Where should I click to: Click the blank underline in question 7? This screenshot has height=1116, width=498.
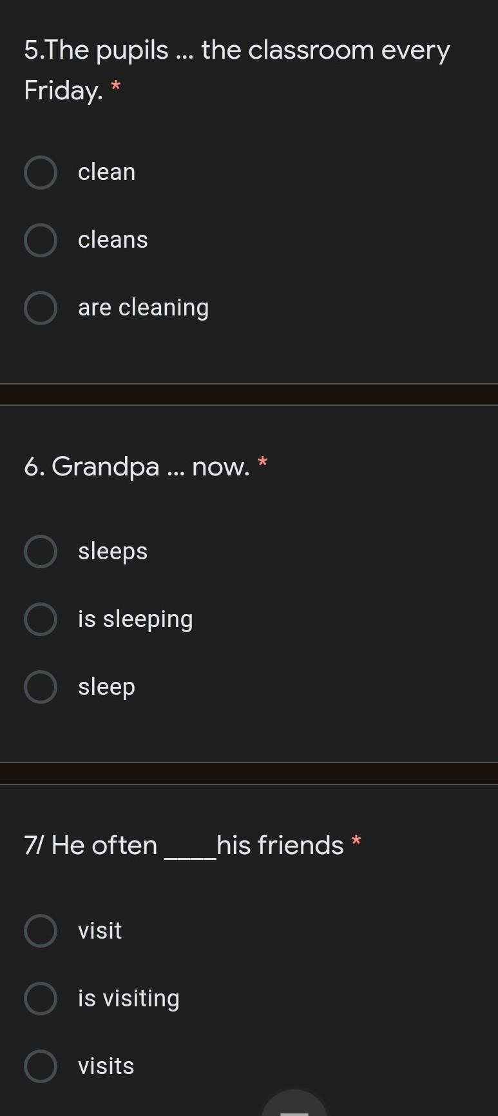[x=190, y=855]
